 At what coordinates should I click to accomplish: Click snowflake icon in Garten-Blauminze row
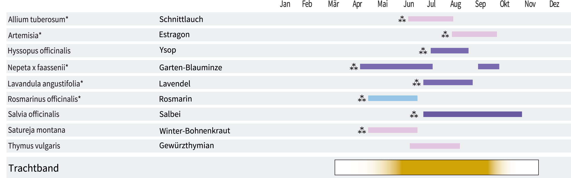pyautogui.click(x=354, y=67)
